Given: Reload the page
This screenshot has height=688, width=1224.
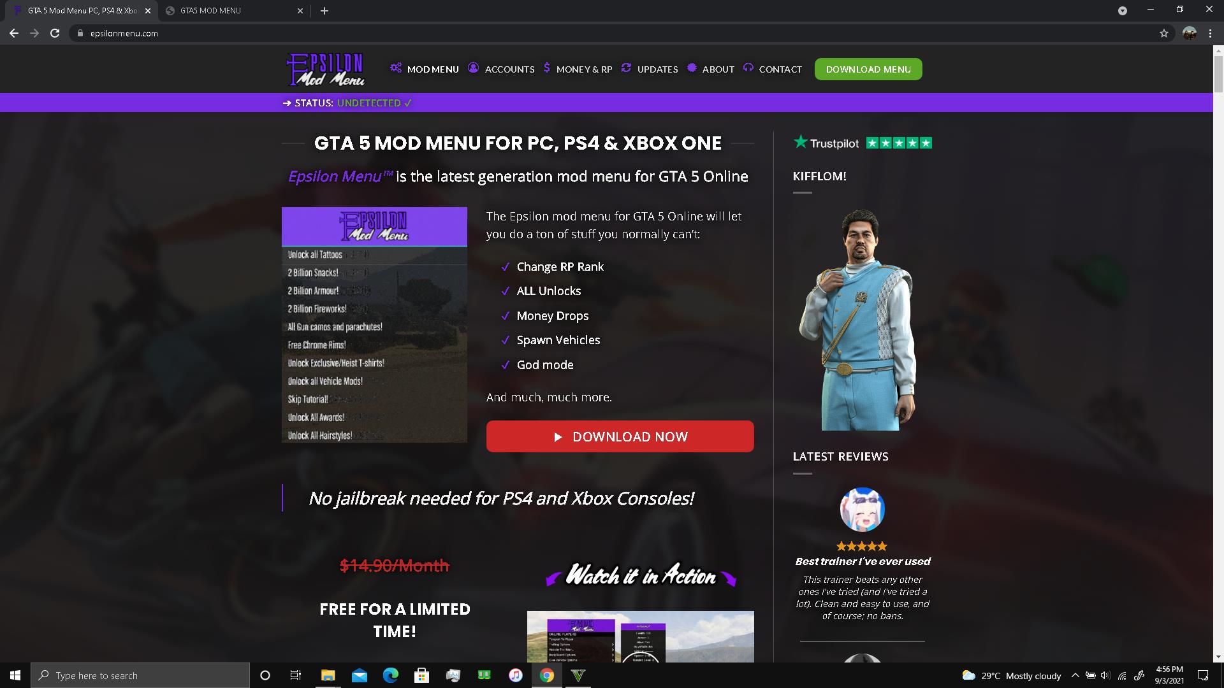Looking at the screenshot, I should 55,33.
